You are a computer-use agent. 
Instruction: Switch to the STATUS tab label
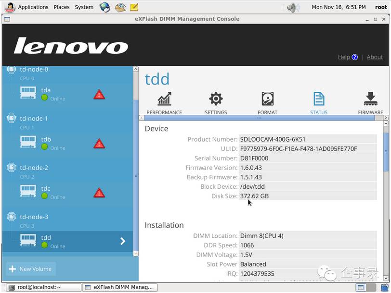[x=319, y=112]
